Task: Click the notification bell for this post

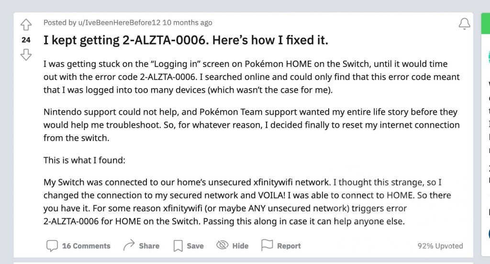Action: [x=464, y=24]
